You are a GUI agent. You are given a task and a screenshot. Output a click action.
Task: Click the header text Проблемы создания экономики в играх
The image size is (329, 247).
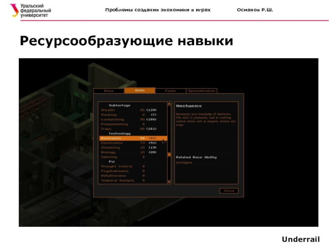[x=158, y=10]
